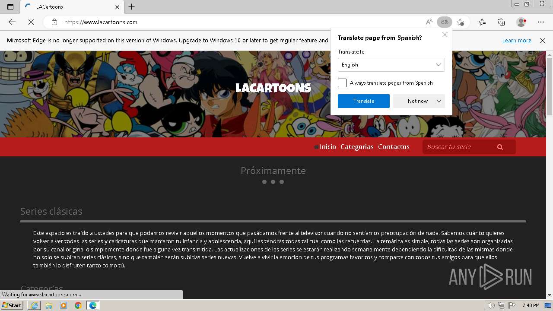The image size is (553, 311).
Task: Click the LACARTOONS site logo
Action: pos(273,88)
